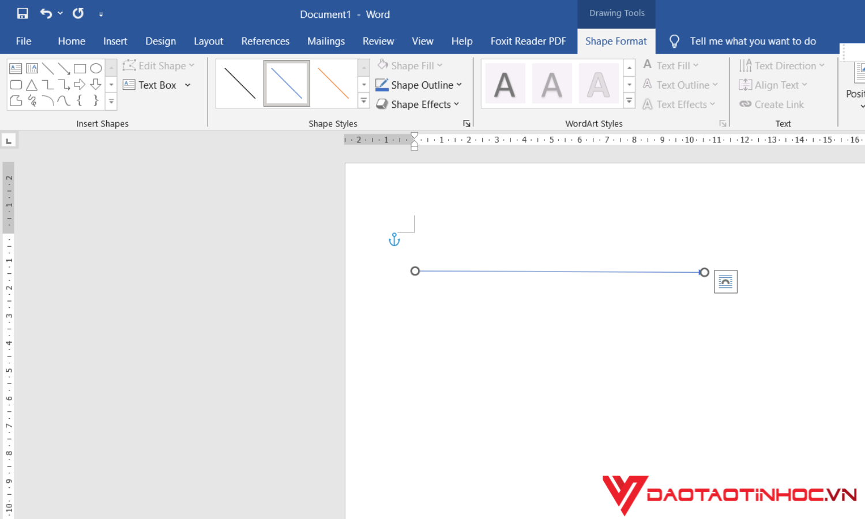
Task: Insert a Text Box from ribbon
Action: pyautogui.click(x=150, y=85)
